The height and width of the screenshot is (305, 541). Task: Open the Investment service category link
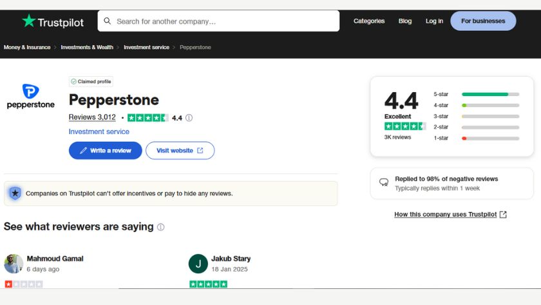tap(99, 132)
